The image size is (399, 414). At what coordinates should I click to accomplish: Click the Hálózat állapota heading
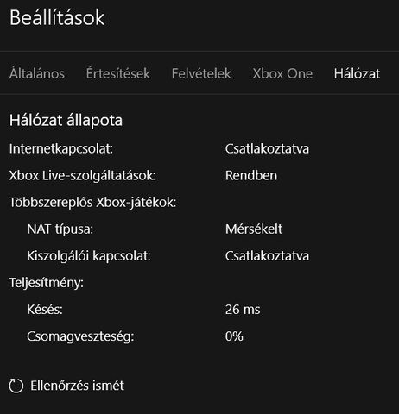click(x=66, y=120)
